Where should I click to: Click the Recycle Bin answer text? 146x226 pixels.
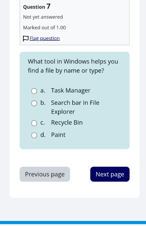(x=67, y=123)
